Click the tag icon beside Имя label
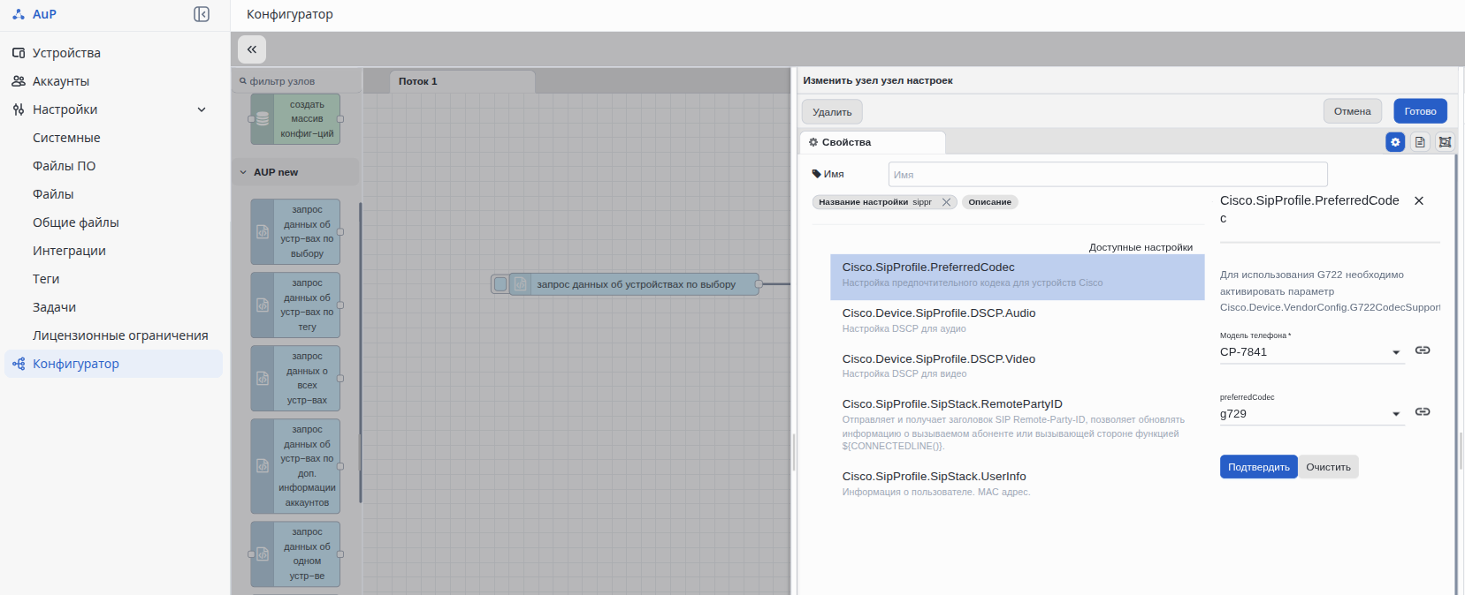This screenshot has width=1465, height=595. 816,174
